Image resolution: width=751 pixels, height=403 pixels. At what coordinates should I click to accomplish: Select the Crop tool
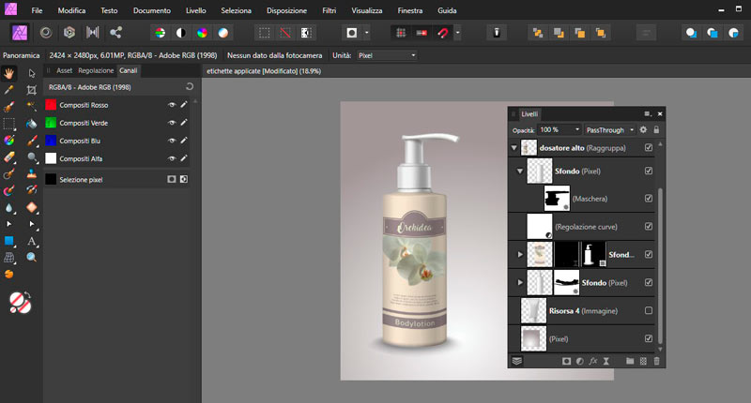pos(32,90)
